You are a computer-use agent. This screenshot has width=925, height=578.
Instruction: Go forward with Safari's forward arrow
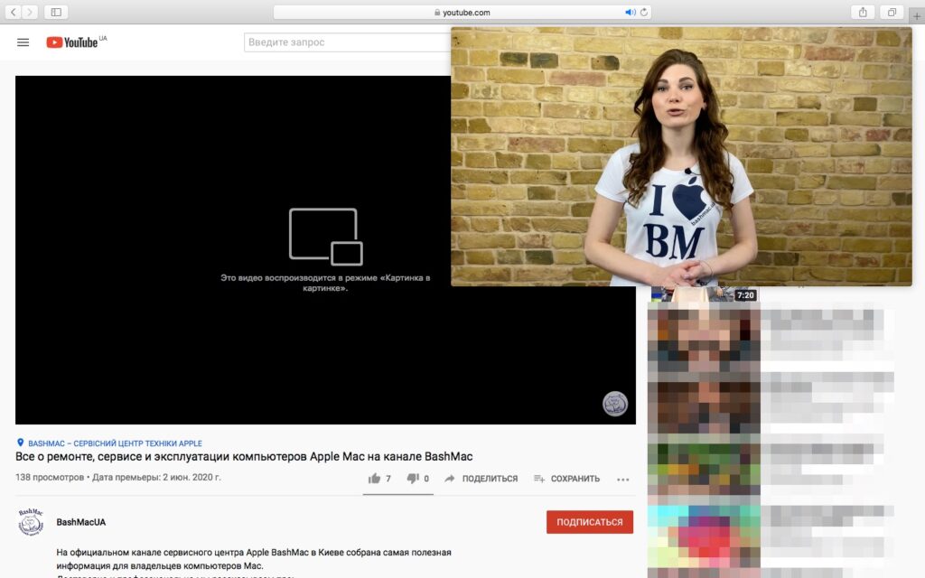pos(30,12)
